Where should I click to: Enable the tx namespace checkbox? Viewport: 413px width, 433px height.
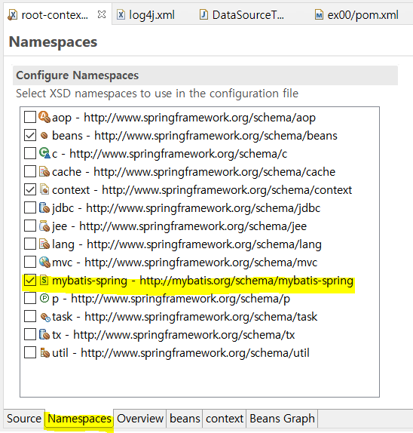click(x=30, y=334)
